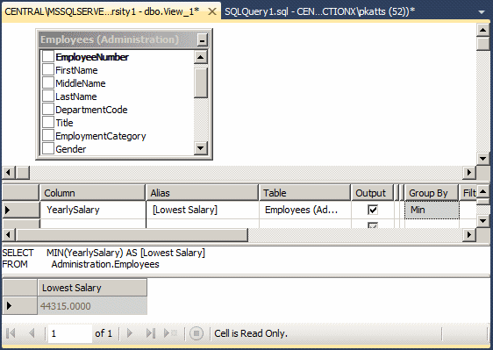
Task: Go to the last results row
Action: pyautogui.click(x=151, y=333)
